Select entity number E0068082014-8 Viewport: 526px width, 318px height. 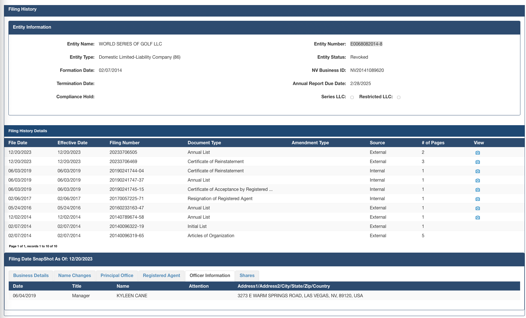click(366, 44)
